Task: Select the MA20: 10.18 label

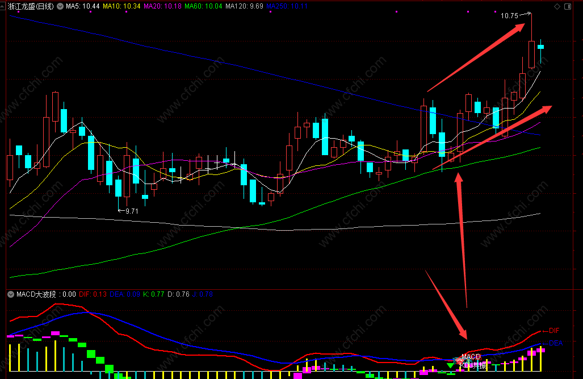Action: (x=162, y=6)
